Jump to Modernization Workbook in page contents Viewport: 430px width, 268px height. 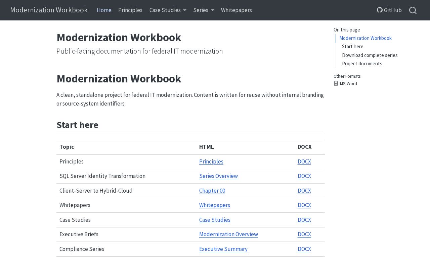coord(365,38)
